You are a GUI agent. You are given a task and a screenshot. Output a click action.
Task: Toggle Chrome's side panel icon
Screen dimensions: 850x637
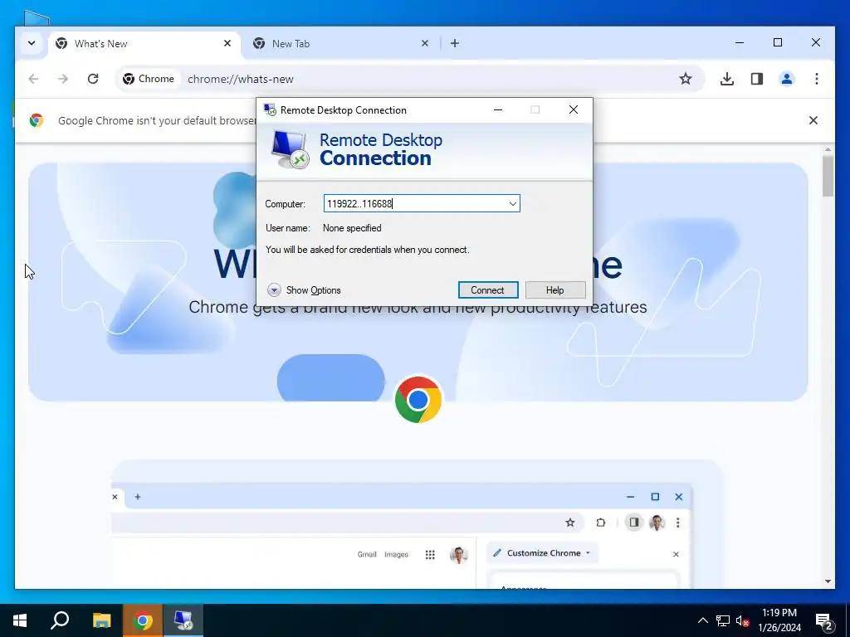click(x=757, y=79)
